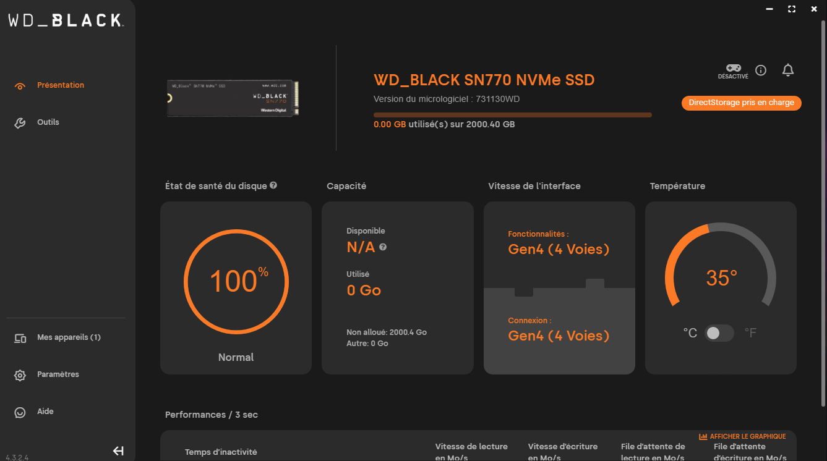This screenshot has width=827, height=461.
Task: Click the Aide smiley icon
Action: 20,412
